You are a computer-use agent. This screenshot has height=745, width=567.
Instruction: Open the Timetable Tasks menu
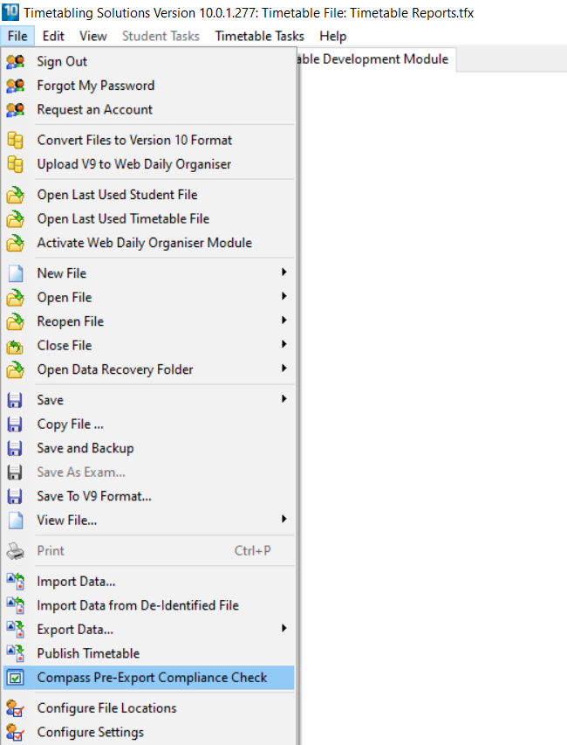pos(260,36)
